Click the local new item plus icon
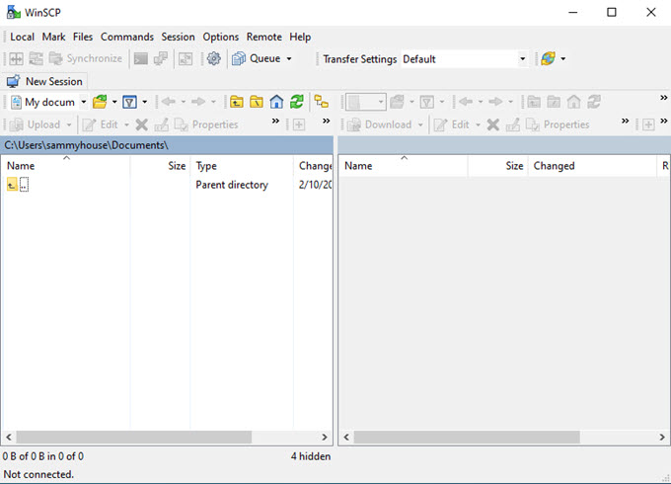The height and width of the screenshot is (484, 671). tap(299, 124)
